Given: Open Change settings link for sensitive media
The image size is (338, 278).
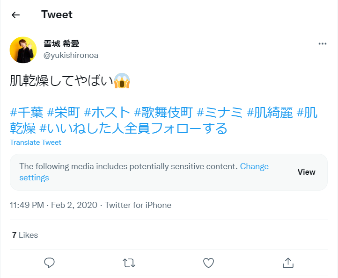Looking at the screenshot, I should pos(254,166).
